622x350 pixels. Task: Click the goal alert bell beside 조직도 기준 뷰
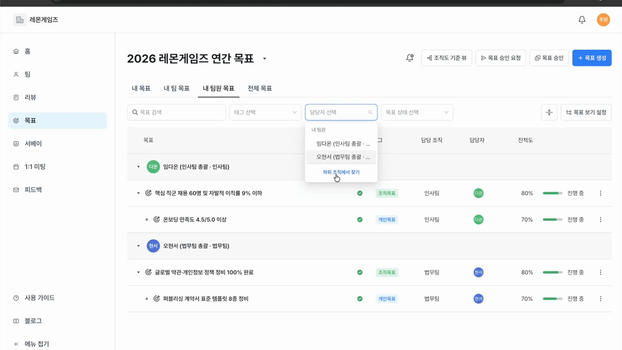coord(410,58)
